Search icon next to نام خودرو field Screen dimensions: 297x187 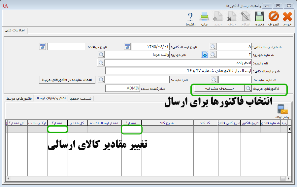pos(101,55)
